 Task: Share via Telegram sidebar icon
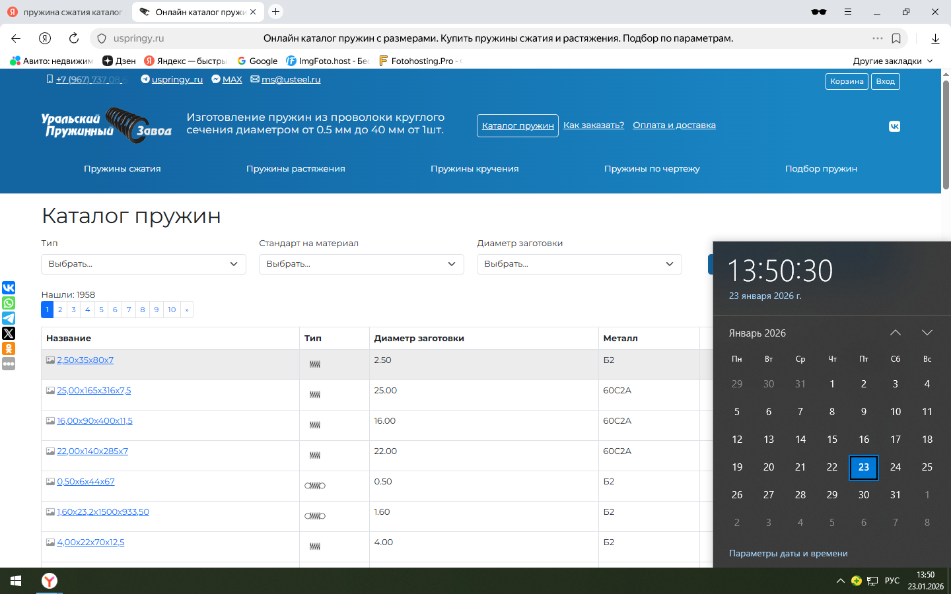(9, 318)
